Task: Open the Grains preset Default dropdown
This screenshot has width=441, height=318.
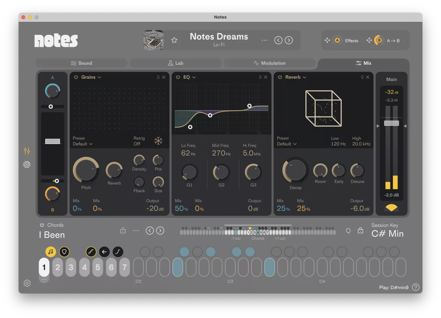Action: point(82,144)
